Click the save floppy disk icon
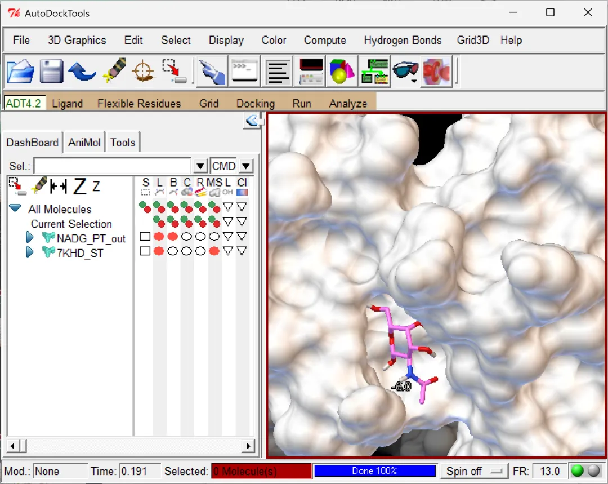 tap(51, 71)
